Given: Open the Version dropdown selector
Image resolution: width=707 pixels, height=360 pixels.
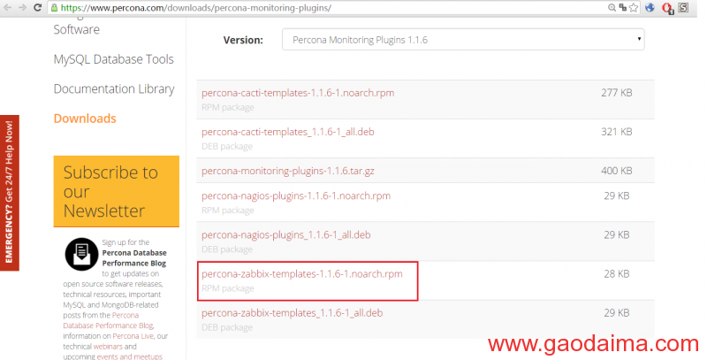Looking at the screenshot, I should click(x=463, y=40).
